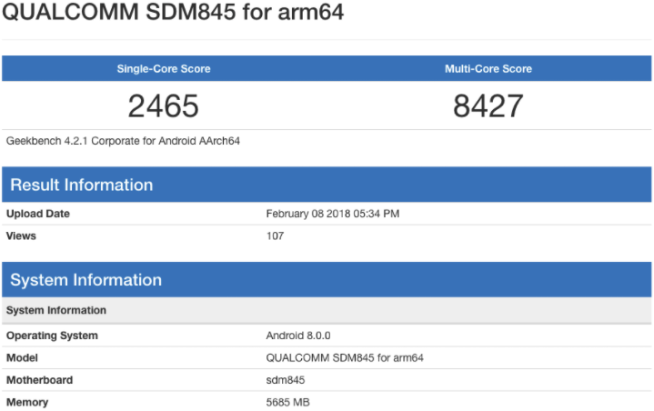Click the Result Information section header
Viewport: 654px width, 411px height.
(x=327, y=185)
